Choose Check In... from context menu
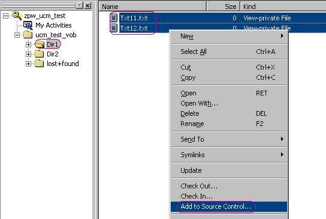The height and width of the screenshot is (219, 326). [229, 196]
